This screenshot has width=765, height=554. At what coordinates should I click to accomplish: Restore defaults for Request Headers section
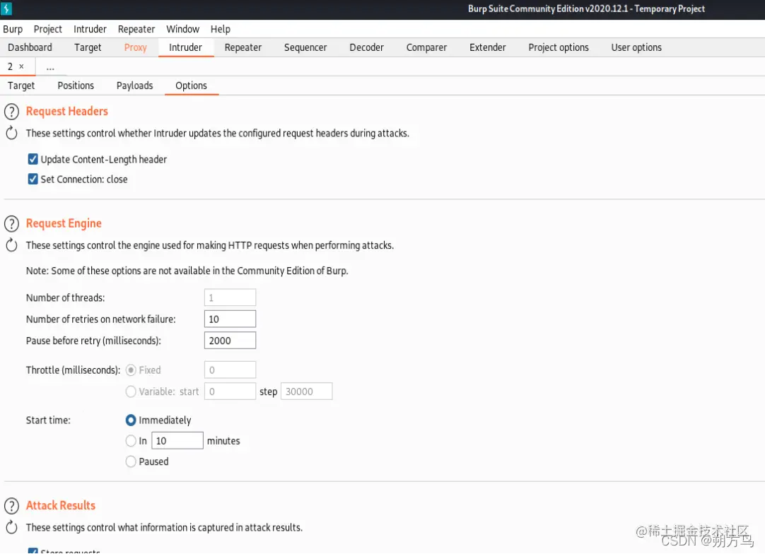pos(12,133)
